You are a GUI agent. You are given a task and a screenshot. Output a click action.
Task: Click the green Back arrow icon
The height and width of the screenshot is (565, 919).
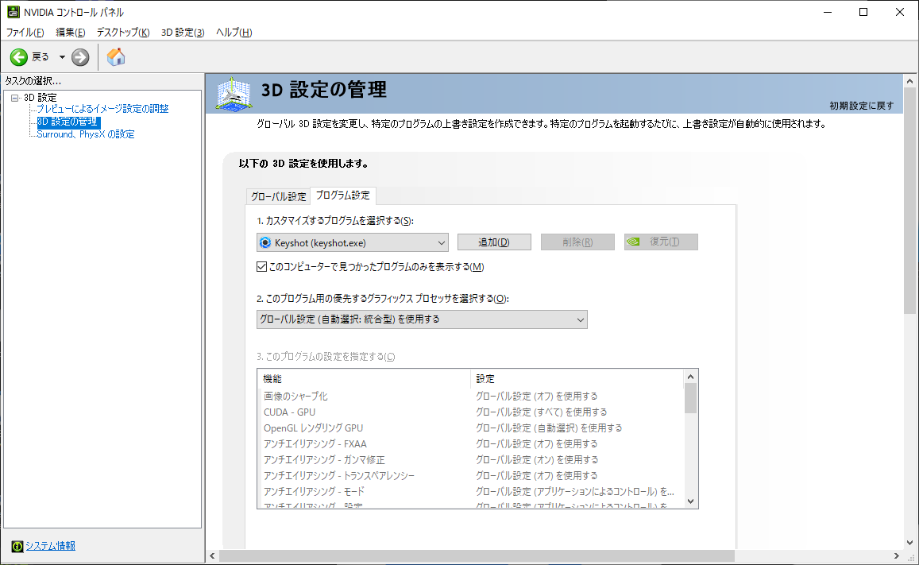tap(19, 57)
